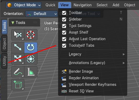Uncheck the Sidebar checkbox

coord(64,19)
